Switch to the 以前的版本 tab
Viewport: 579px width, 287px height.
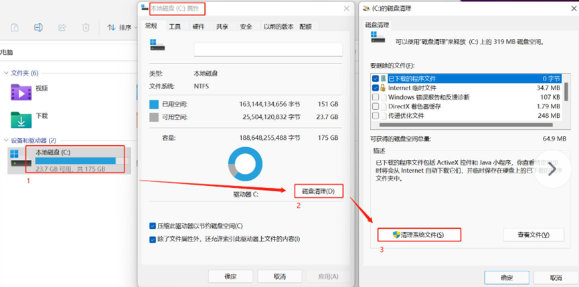(279, 27)
